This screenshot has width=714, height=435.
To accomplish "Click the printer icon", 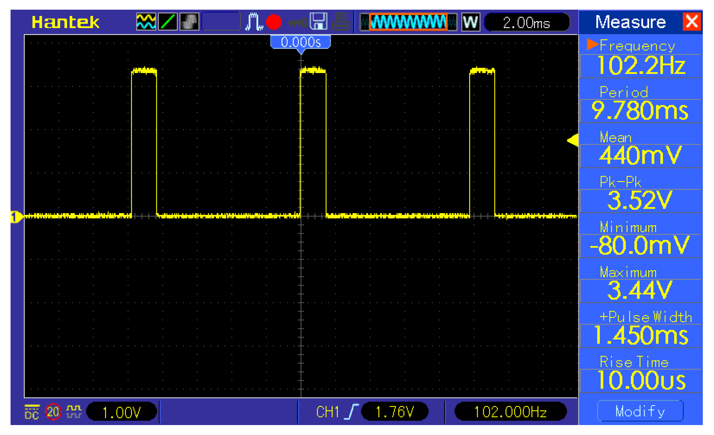I will tap(341, 22).
